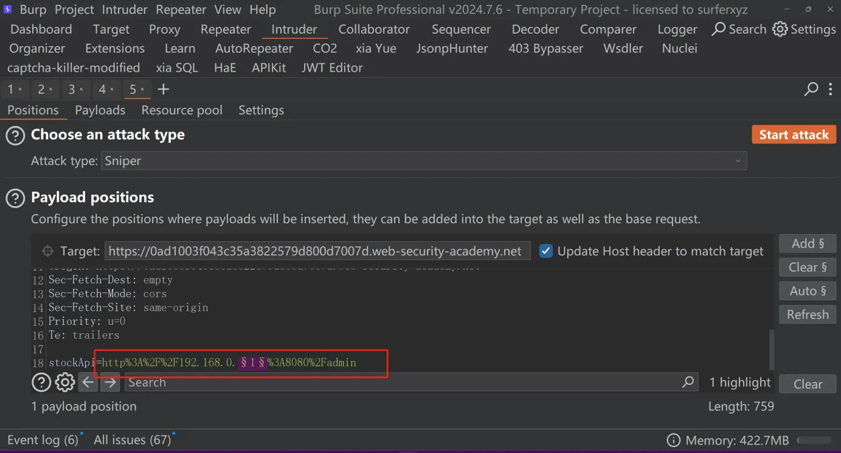The width and height of the screenshot is (841, 453).
Task: Open the Event log (6)
Action: click(43, 440)
